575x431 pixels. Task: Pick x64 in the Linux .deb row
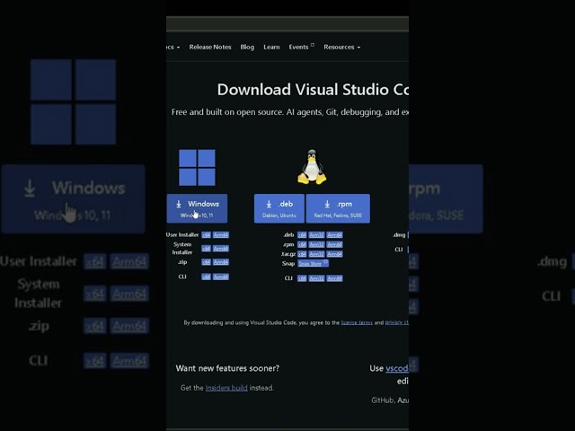[x=302, y=235]
